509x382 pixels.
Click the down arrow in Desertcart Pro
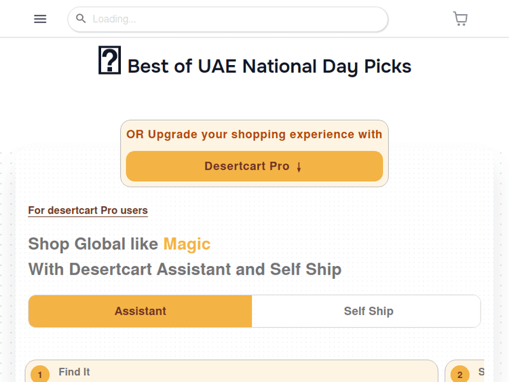click(x=299, y=167)
